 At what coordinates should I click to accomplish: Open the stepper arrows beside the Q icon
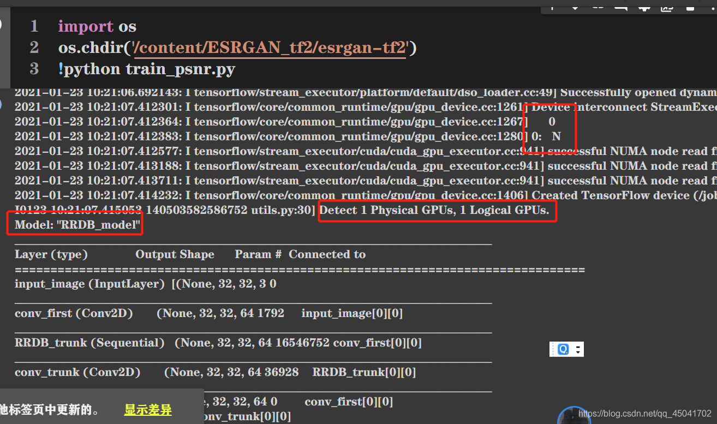coord(578,349)
